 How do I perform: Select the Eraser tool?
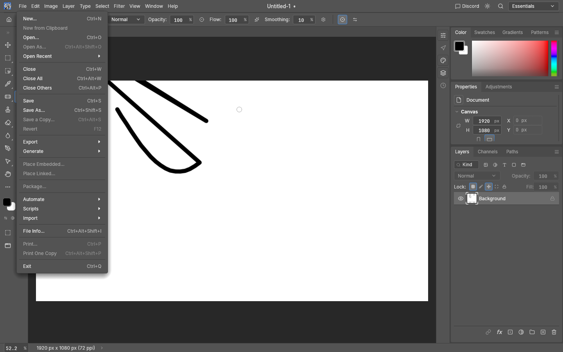[x=8, y=122]
